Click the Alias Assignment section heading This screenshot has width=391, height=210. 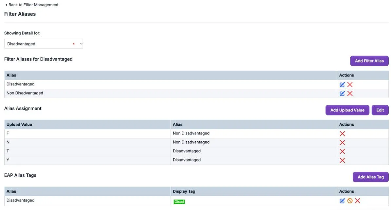(23, 108)
